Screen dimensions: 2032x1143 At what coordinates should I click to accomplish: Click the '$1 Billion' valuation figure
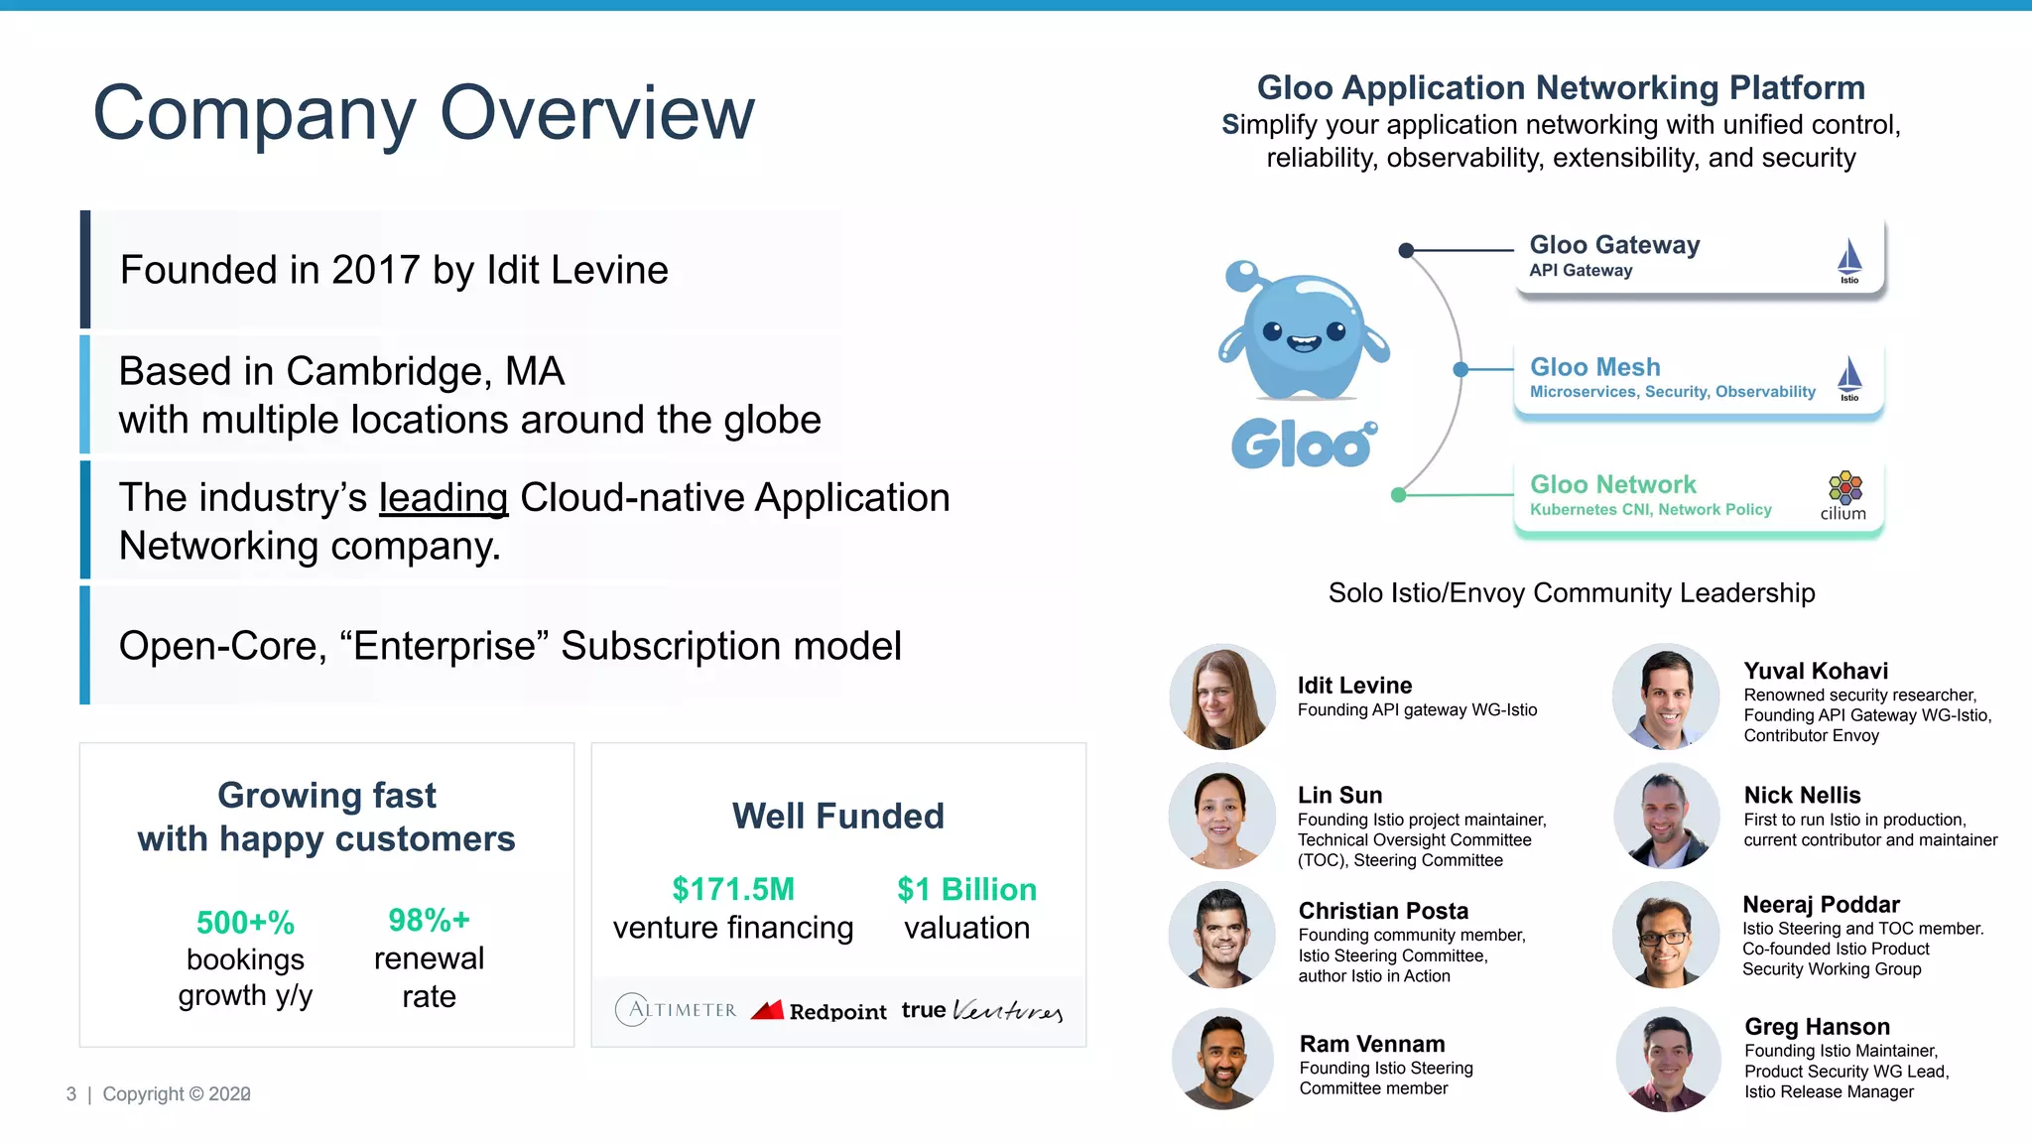[x=966, y=889]
